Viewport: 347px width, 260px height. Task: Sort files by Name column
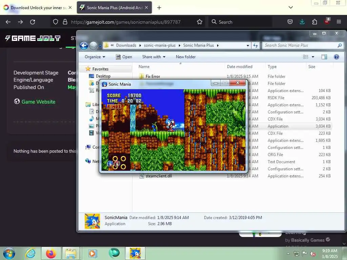pyautogui.click(x=181, y=67)
